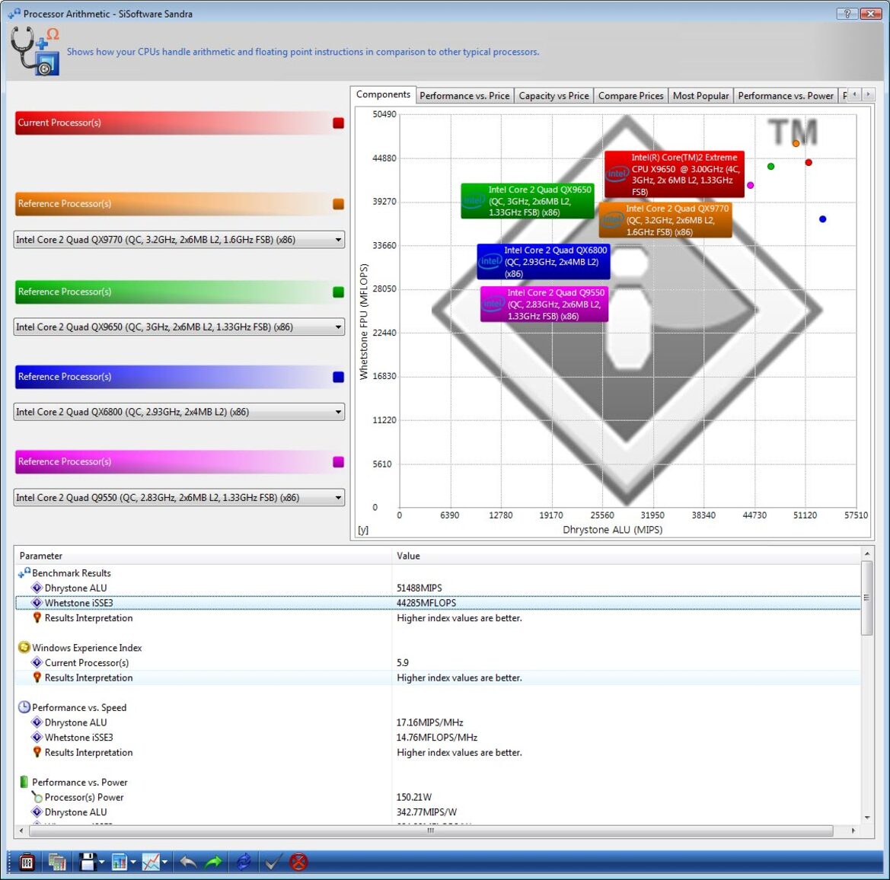Open the QX9770 reference processor dropdown
Viewport: 890px width, 880px height.
click(179, 240)
